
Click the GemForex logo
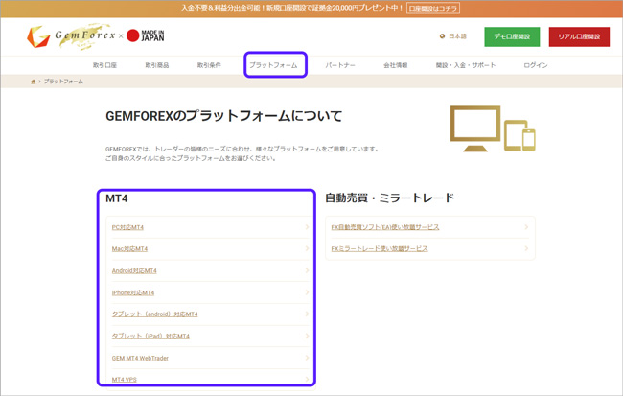tap(72, 35)
